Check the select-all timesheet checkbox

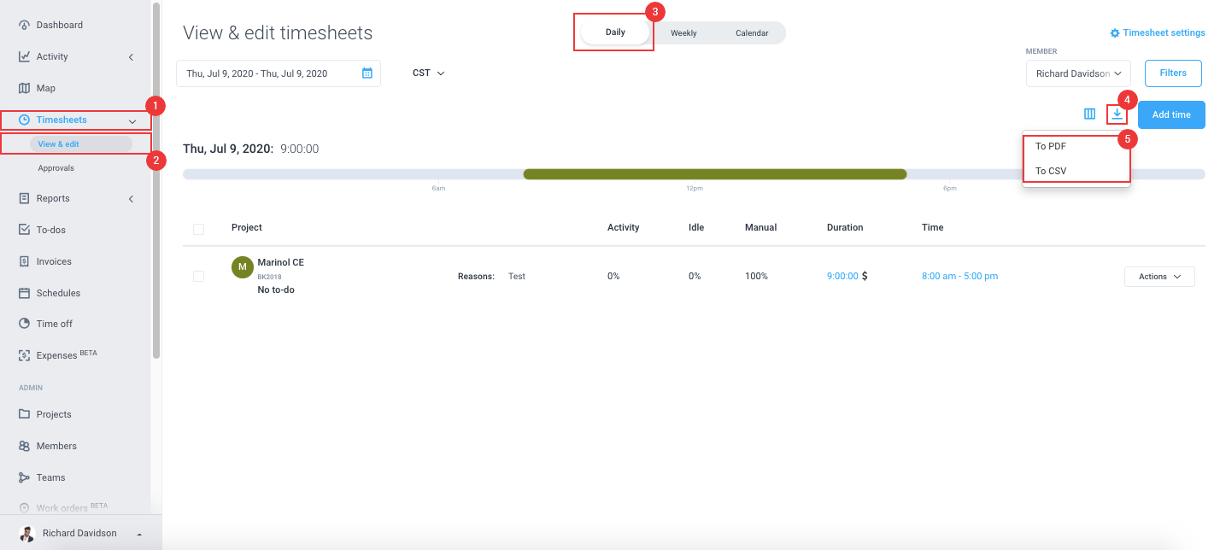[x=199, y=229]
